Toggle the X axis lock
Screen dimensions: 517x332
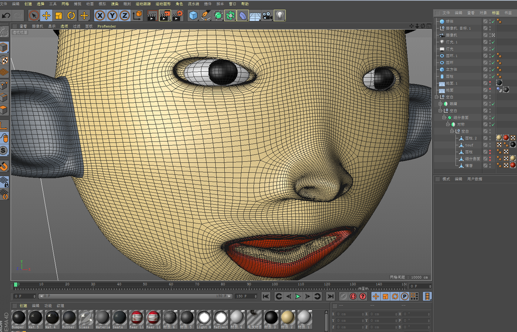pos(100,15)
